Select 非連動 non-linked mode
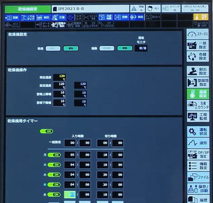The width and height of the screenshot is (213, 203). coord(107,48)
